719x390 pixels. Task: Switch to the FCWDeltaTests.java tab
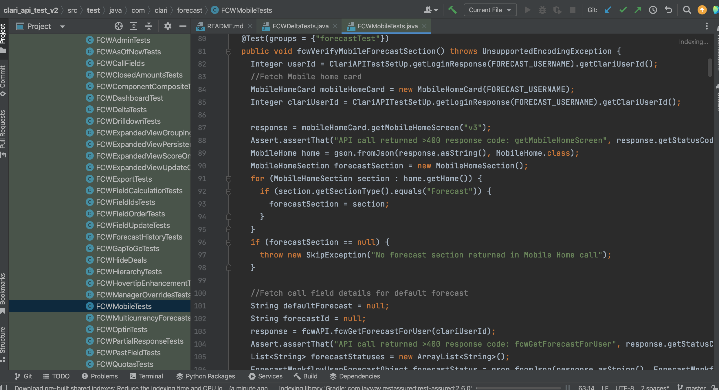300,26
